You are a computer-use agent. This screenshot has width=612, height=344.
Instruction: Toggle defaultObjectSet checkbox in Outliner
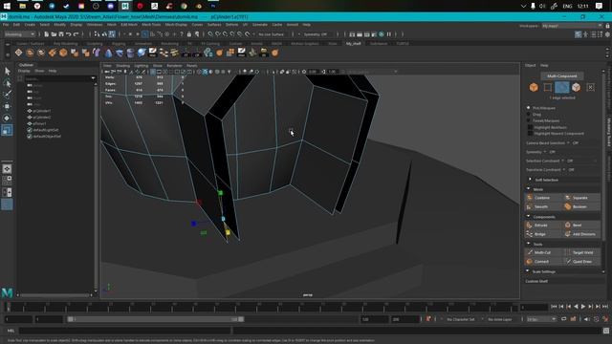point(30,137)
